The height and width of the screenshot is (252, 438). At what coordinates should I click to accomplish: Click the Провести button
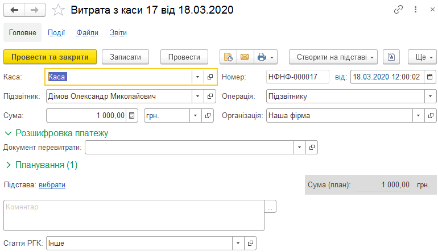184,57
